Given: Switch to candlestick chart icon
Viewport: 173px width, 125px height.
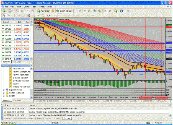Looking at the screenshot, I should tap(85, 11).
